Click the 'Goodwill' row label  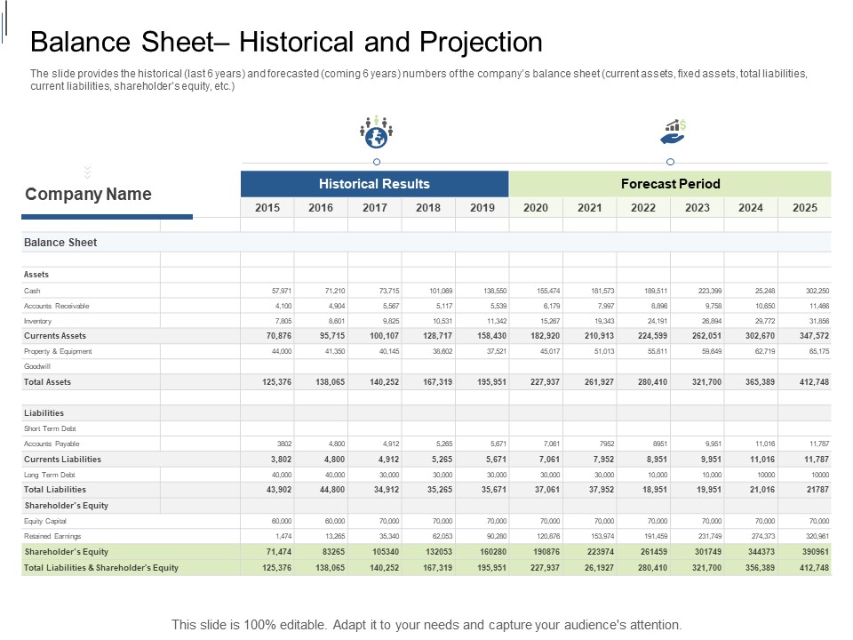37,366
